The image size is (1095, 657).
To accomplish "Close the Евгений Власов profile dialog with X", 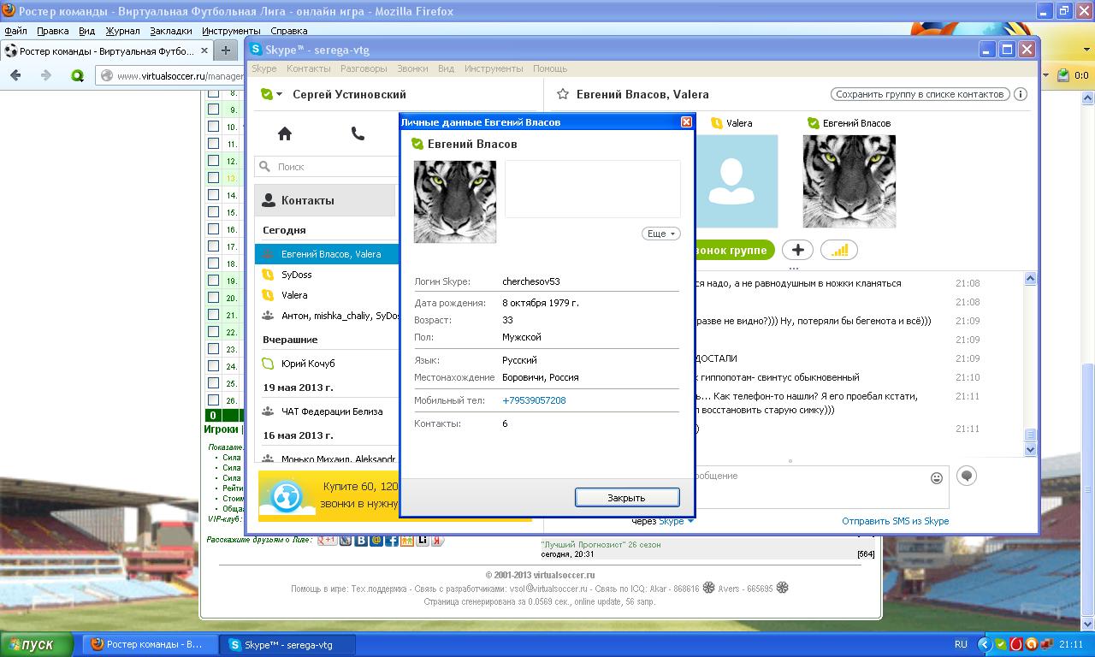I will (x=686, y=121).
